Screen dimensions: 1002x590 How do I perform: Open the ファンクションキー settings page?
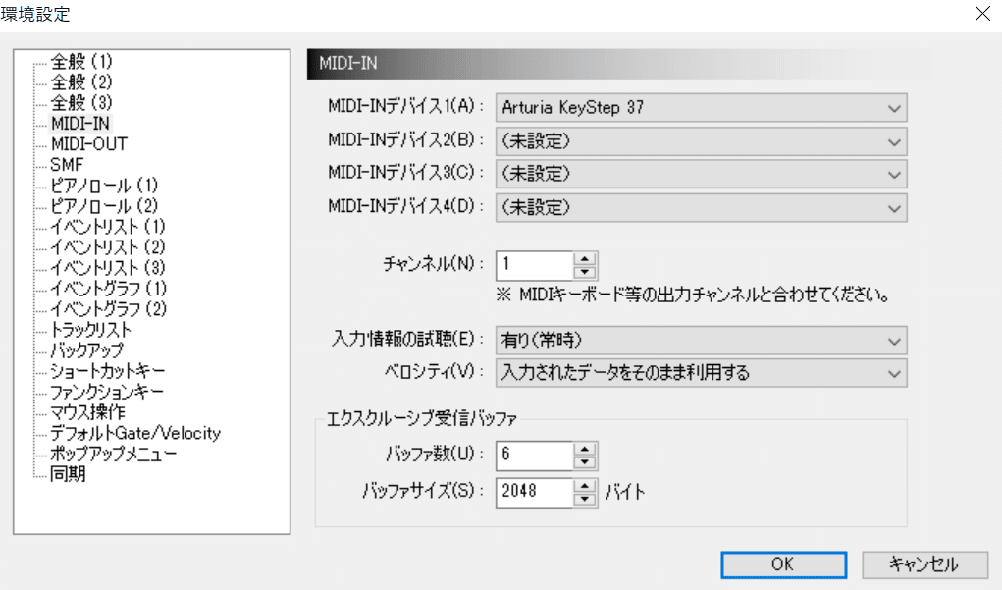(x=107, y=391)
